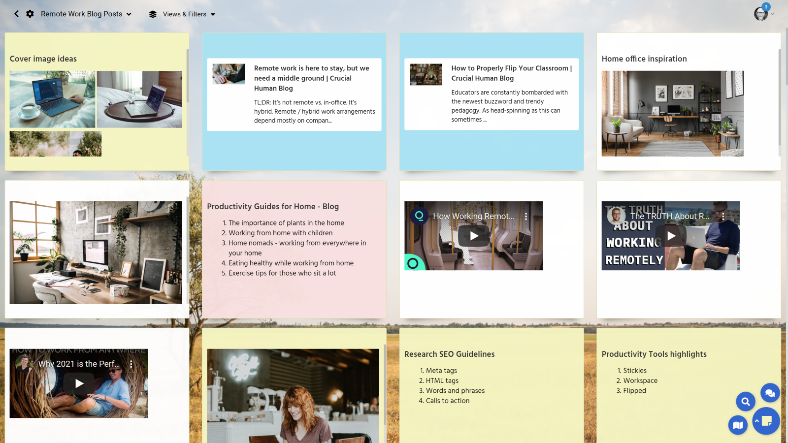Select 'The importance of plants in the home'
This screenshot has width=788, height=443.
coord(286,223)
